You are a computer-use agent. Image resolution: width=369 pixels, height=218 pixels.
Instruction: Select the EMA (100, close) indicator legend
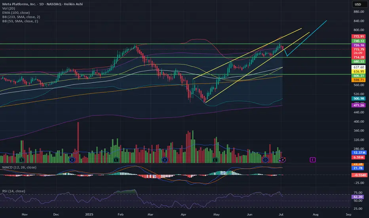[x=16, y=13]
